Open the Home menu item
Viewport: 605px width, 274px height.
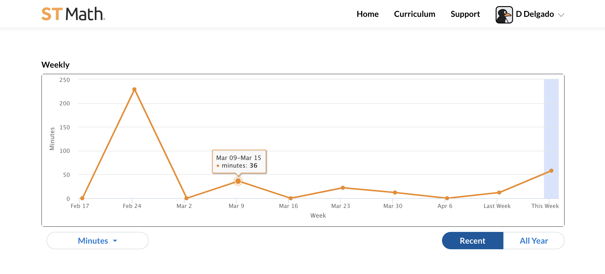(367, 14)
